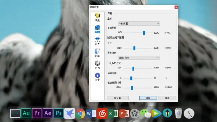
Task: Launch Adobe Premiere Pro from the dock
Action: click(x=37, y=113)
